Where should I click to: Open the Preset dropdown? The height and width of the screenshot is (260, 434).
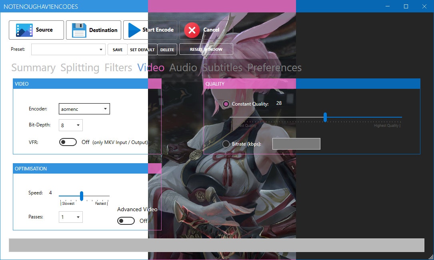coord(68,50)
